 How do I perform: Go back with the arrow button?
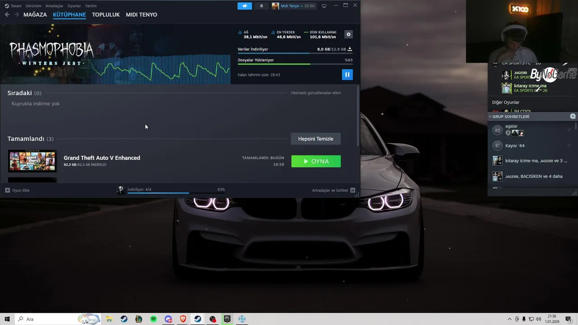7,14
